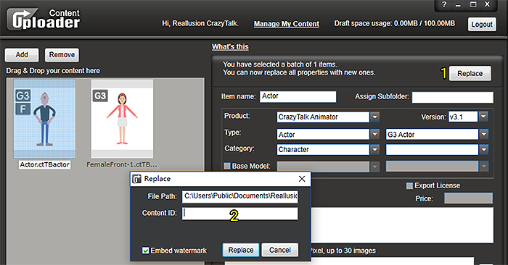
Task: Open the Category Character dropdown
Action: pyautogui.click(x=375, y=149)
